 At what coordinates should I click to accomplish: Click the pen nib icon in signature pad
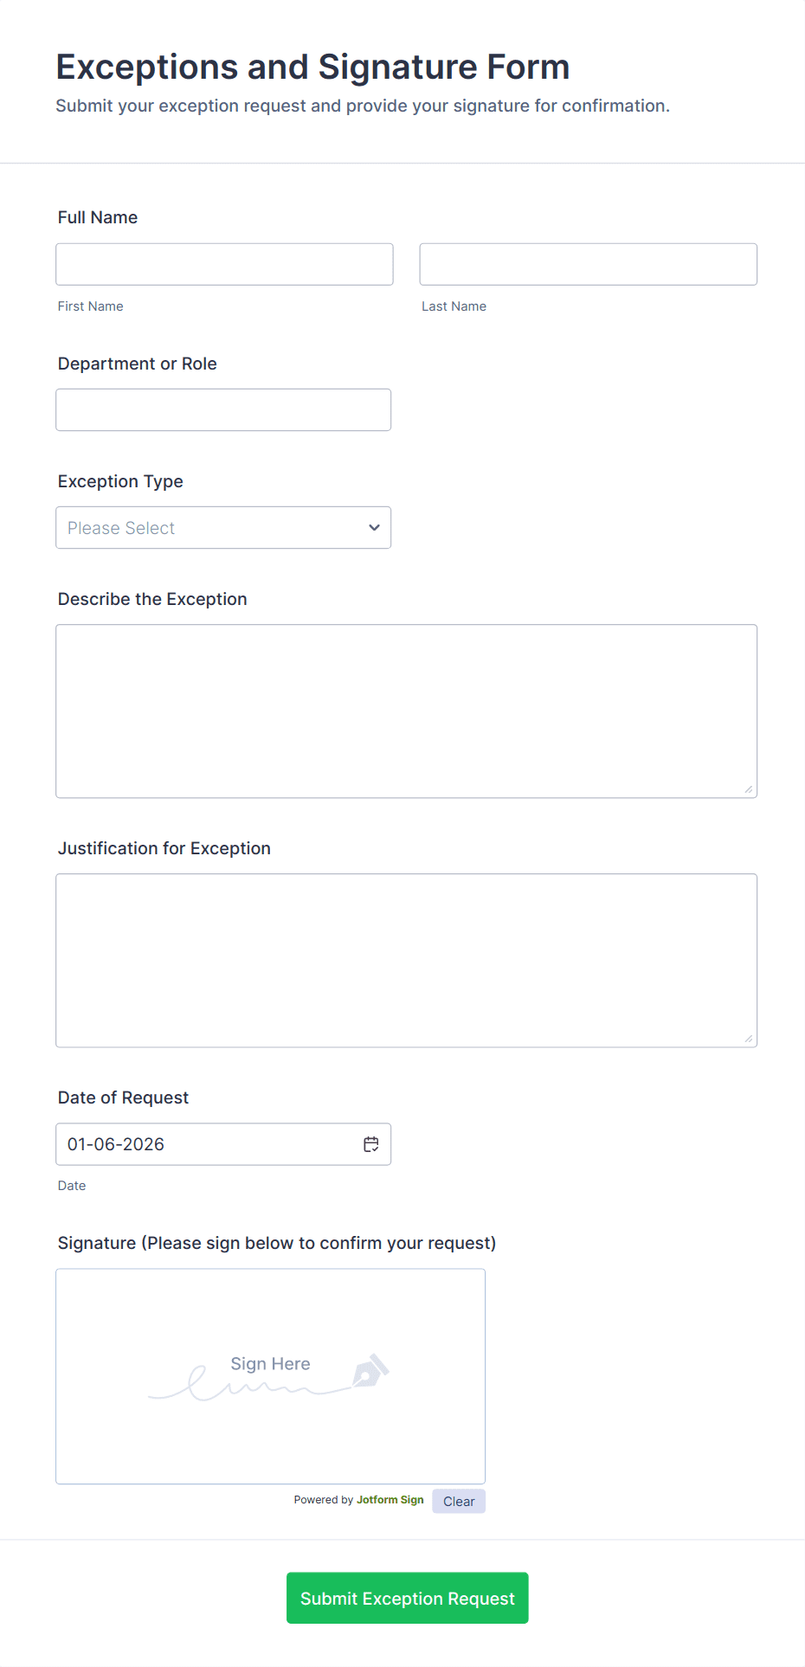370,1371
